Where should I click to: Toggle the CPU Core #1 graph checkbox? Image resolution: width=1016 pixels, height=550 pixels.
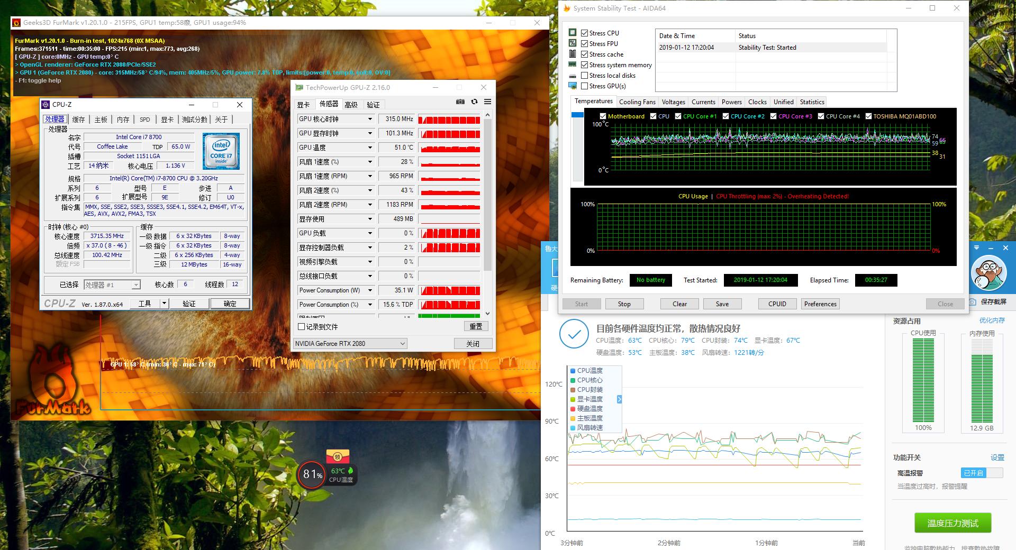(x=678, y=116)
